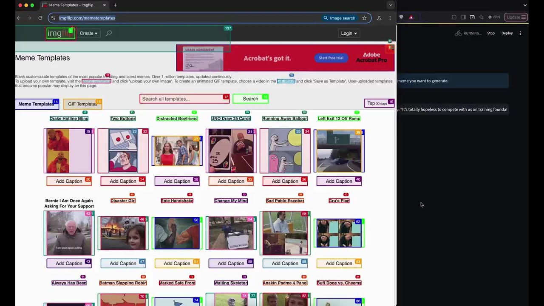Bookmark this page with the star icon
Screen dimensions: 544x306
point(364,18)
